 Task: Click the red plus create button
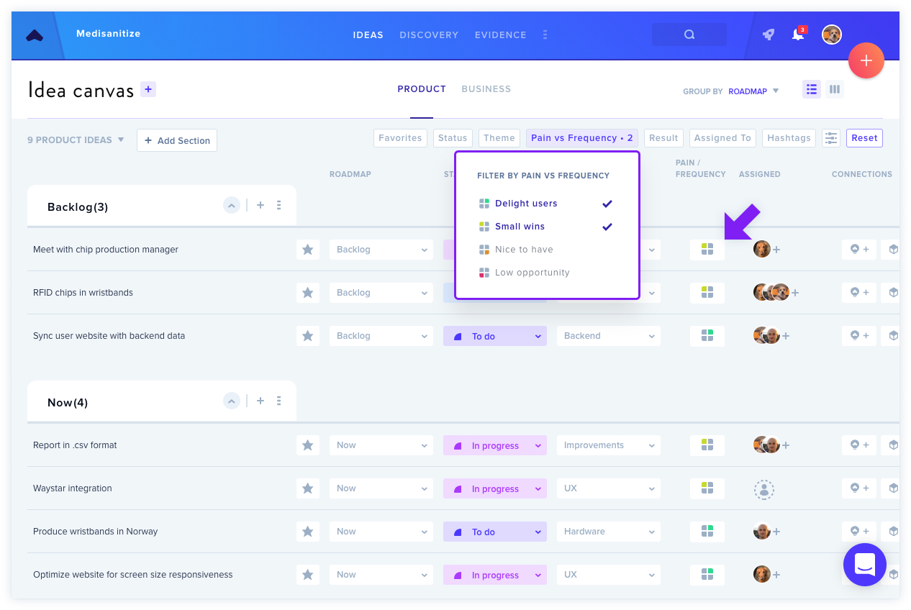pyautogui.click(x=866, y=61)
